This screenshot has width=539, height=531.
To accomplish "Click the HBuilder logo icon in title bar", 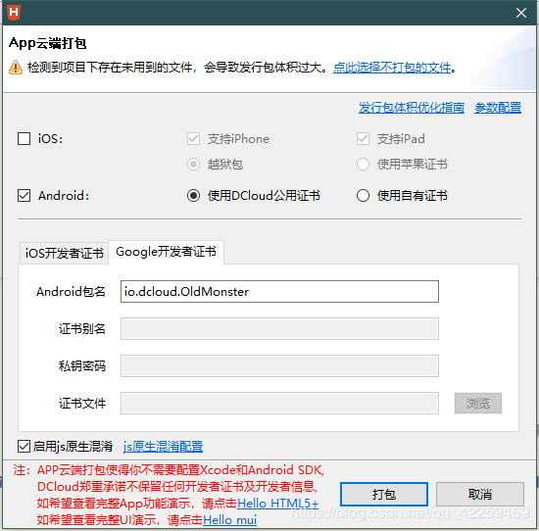I will point(14,13).
